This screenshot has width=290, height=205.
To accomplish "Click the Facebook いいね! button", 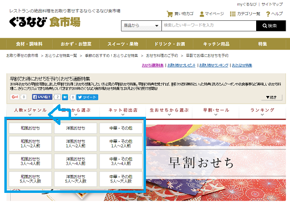I will 42,97.
